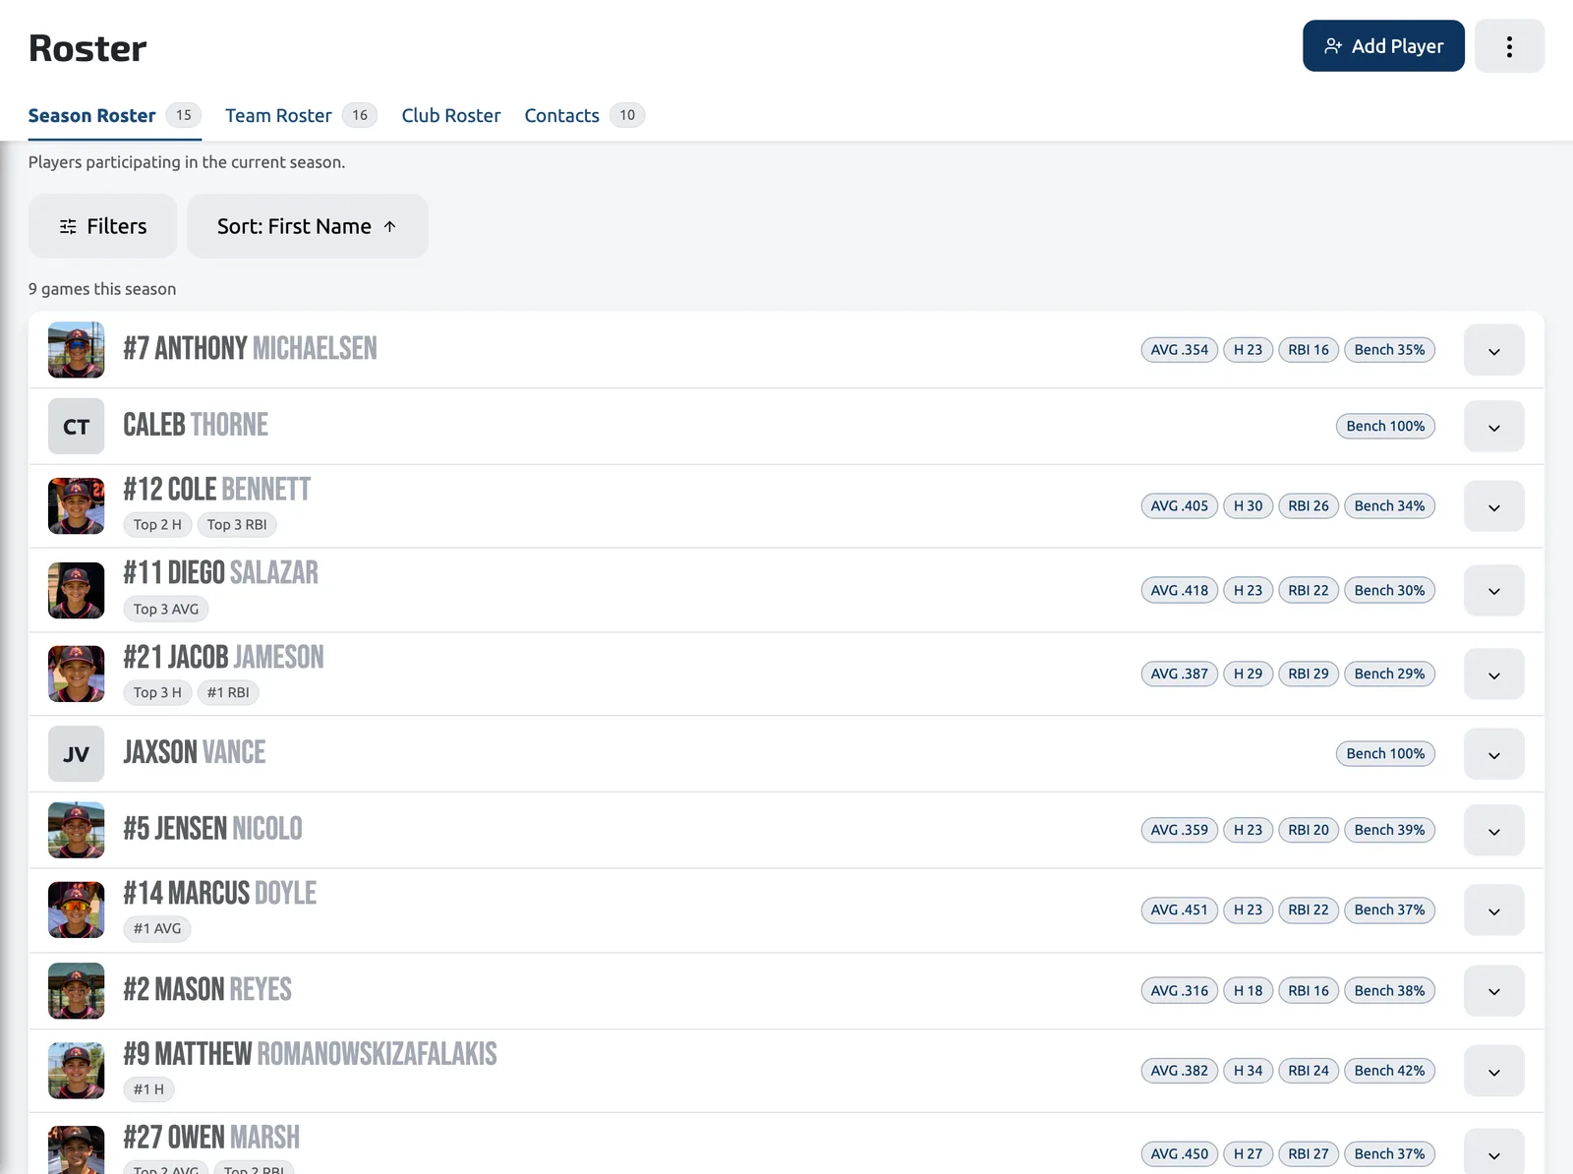The height and width of the screenshot is (1174, 1573).
Task: Click Jacob Jameson's #1 RBI badge
Action: click(228, 693)
